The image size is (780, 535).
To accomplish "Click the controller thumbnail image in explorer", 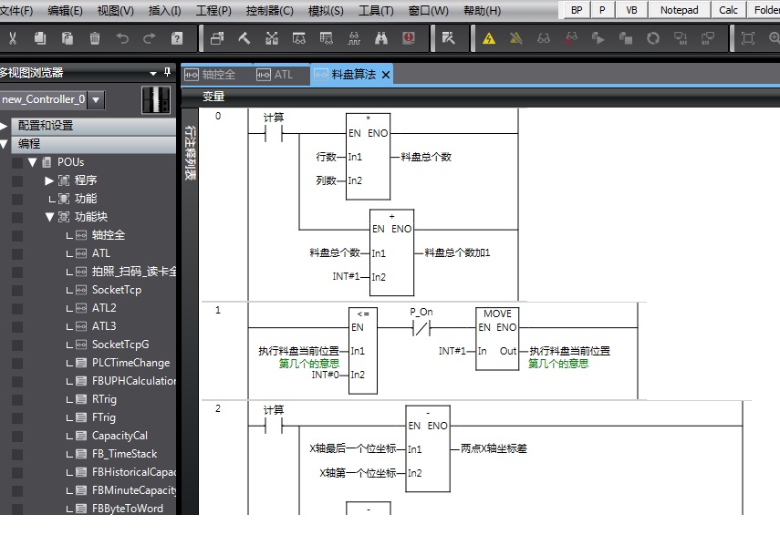I will (156, 99).
